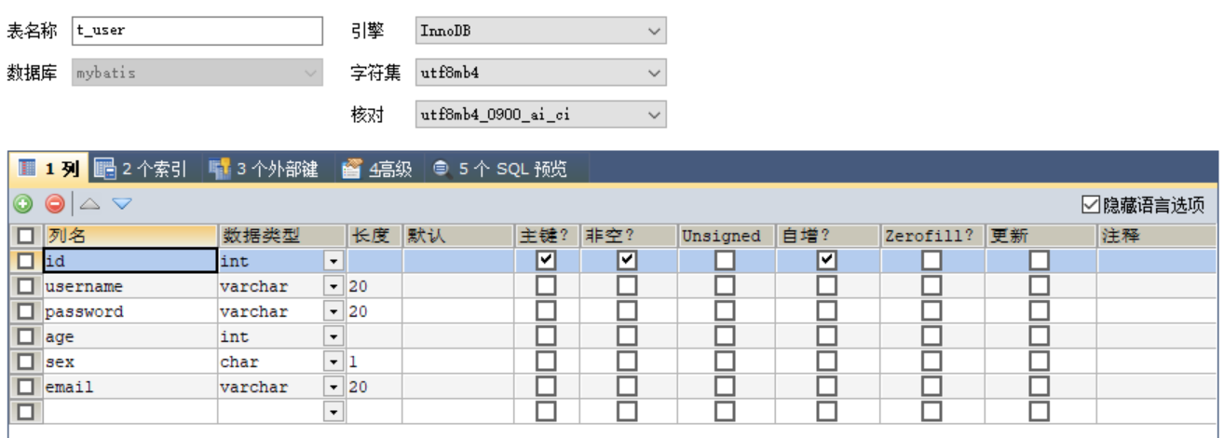Enable 非空 for the username column
Viewport: 1224px width, 438px height.
coord(627,286)
